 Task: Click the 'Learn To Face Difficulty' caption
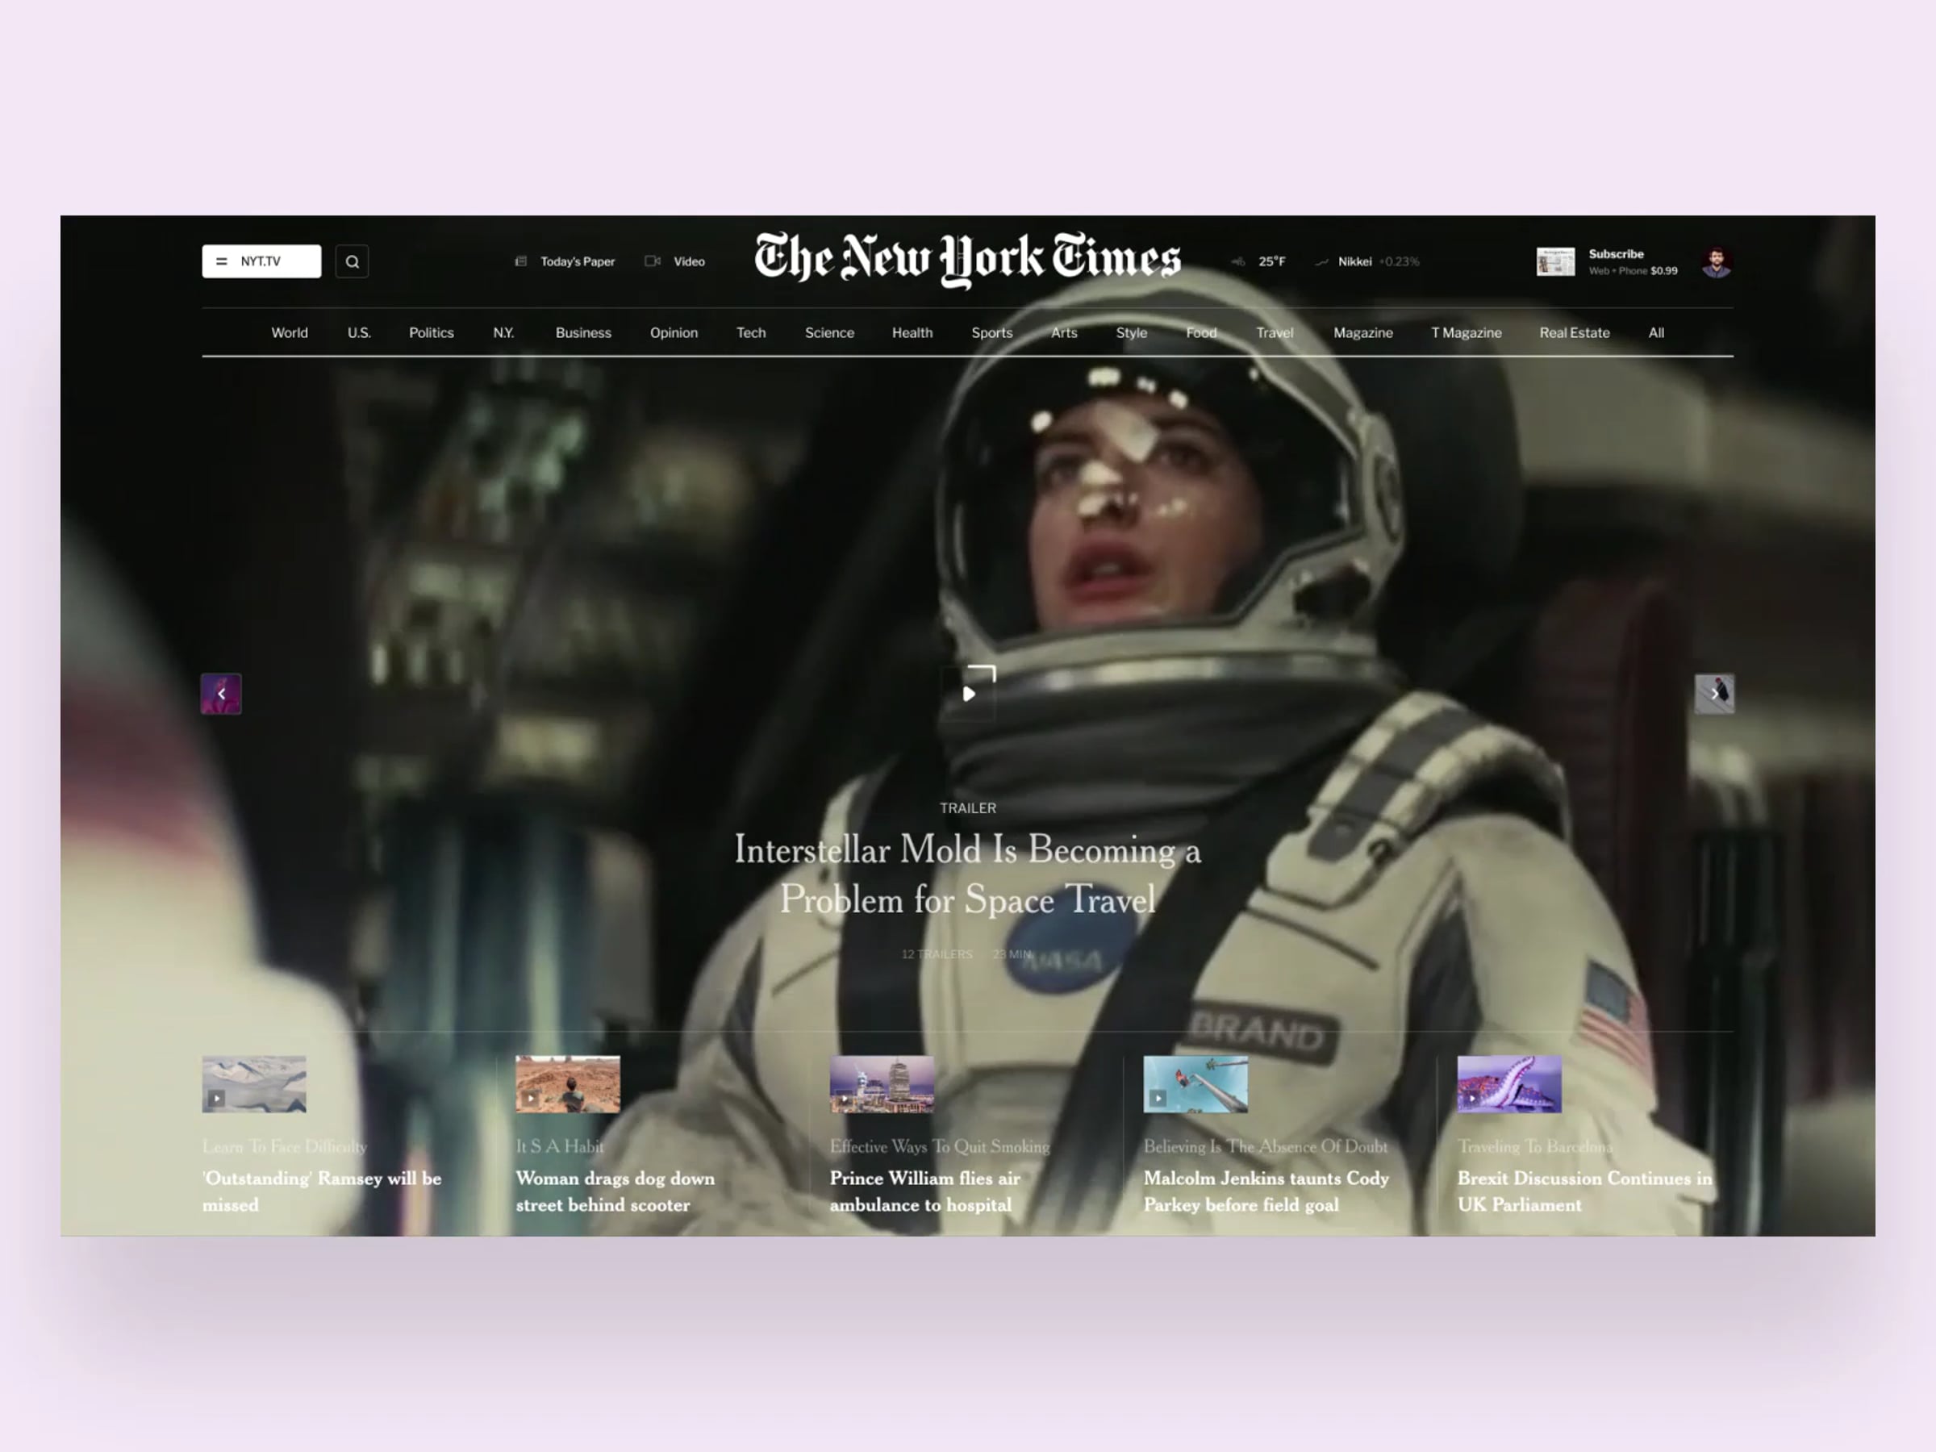pos(285,1146)
